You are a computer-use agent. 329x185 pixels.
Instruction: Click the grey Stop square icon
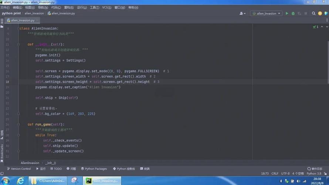(x=306, y=13)
